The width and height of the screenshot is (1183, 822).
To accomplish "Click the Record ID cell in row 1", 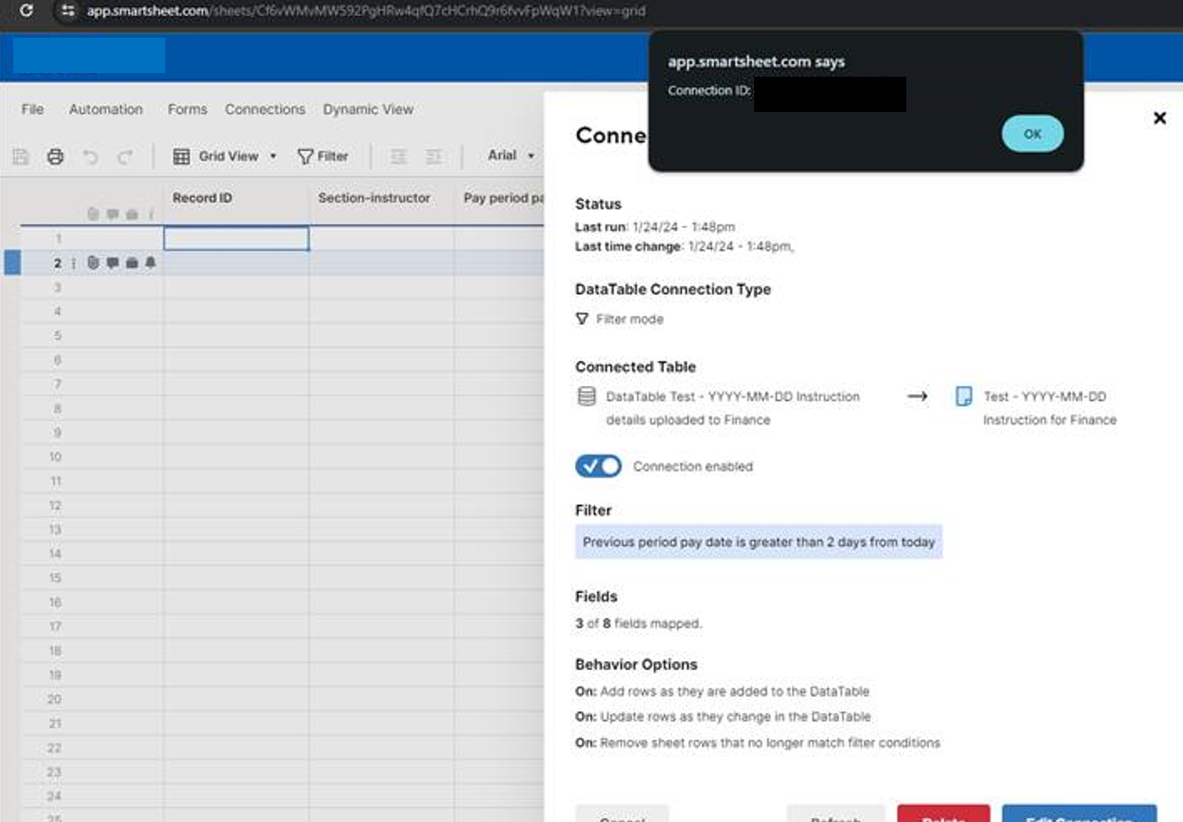I will click(x=236, y=238).
